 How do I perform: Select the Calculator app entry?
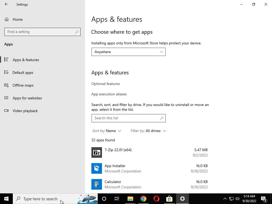coord(150,184)
